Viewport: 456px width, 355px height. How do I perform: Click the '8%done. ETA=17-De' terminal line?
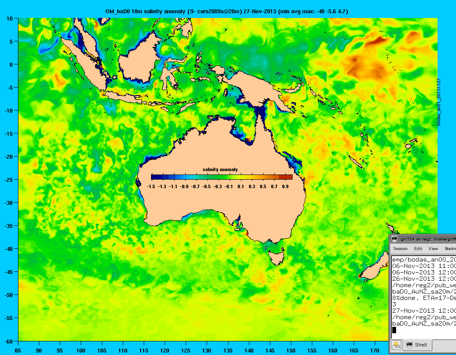[x=424, y=298]
